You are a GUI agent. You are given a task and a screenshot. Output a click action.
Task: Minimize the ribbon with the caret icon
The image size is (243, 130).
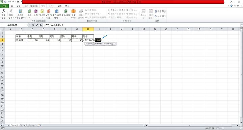(228, 6)
